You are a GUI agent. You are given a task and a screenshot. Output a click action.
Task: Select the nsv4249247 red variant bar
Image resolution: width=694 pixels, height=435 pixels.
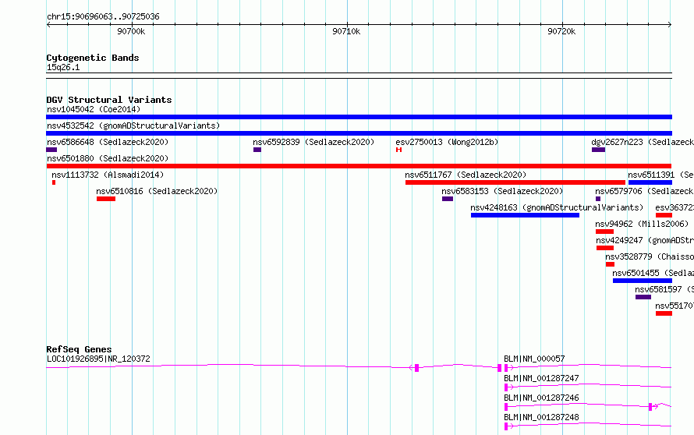[x=605, y=248]
